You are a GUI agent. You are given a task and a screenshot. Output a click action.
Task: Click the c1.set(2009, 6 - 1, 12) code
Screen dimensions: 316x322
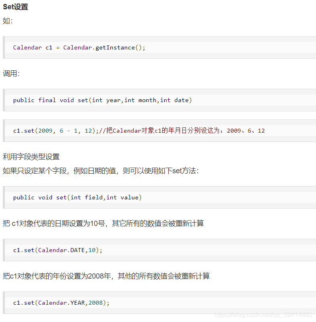(56, 131)
